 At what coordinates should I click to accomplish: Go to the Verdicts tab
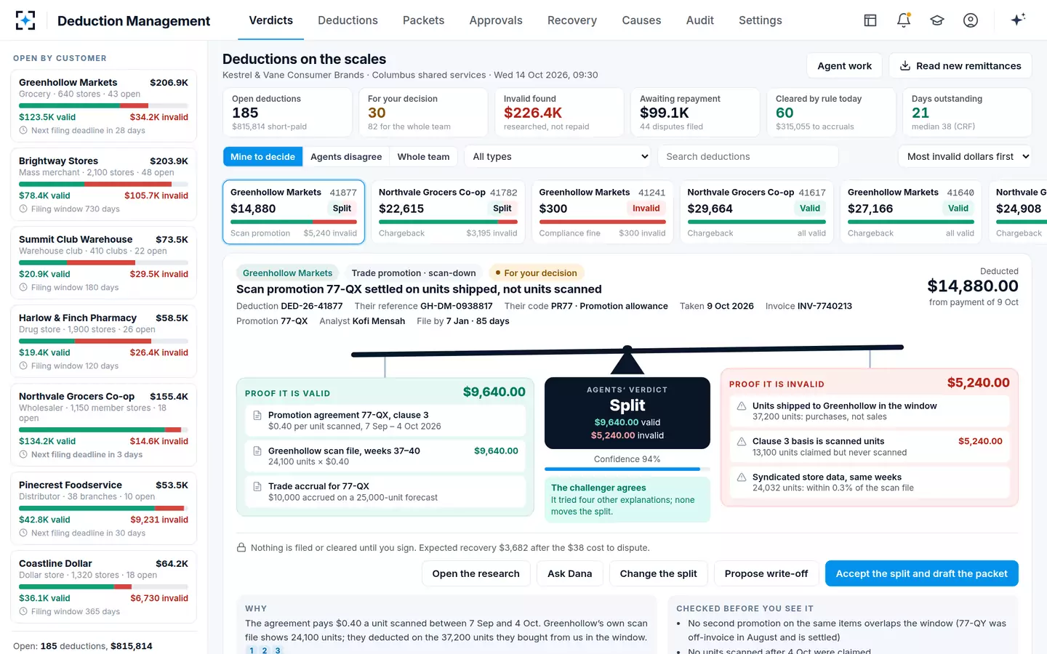click(271, 20)
